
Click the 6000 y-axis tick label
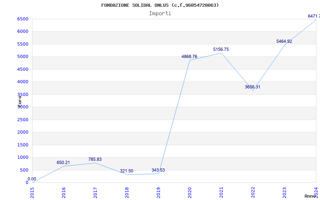point(23,32)
